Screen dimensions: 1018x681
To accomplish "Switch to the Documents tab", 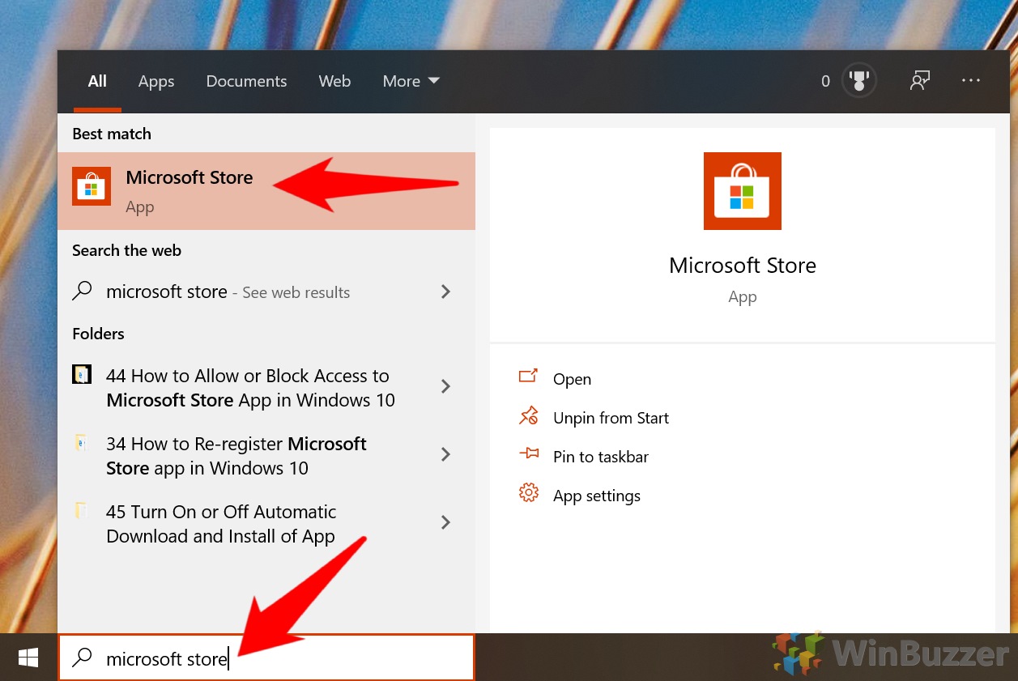I will 246,81.
